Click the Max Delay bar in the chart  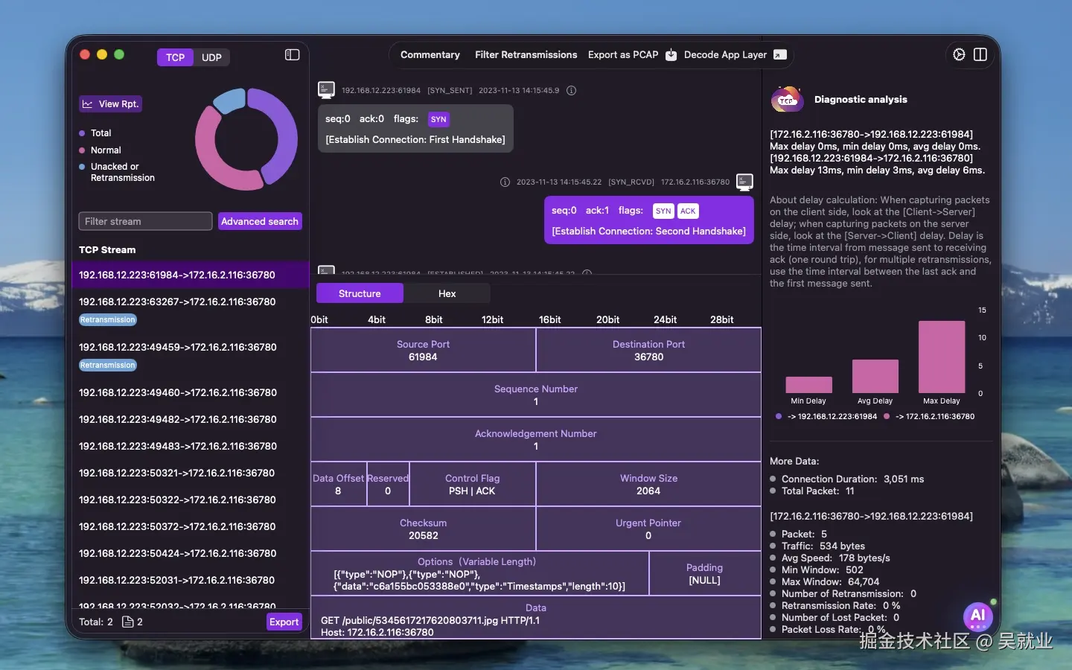940,357
